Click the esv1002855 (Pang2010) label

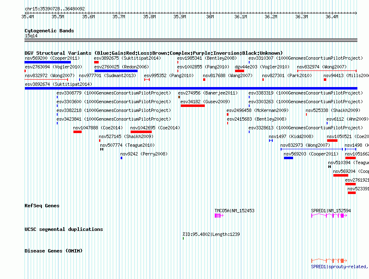pyautogui.click(x=203, y=67)
